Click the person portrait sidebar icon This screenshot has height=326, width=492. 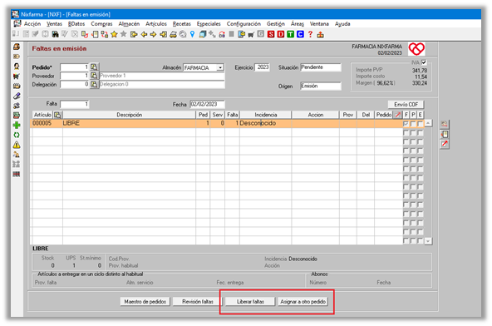pos(17,67)
